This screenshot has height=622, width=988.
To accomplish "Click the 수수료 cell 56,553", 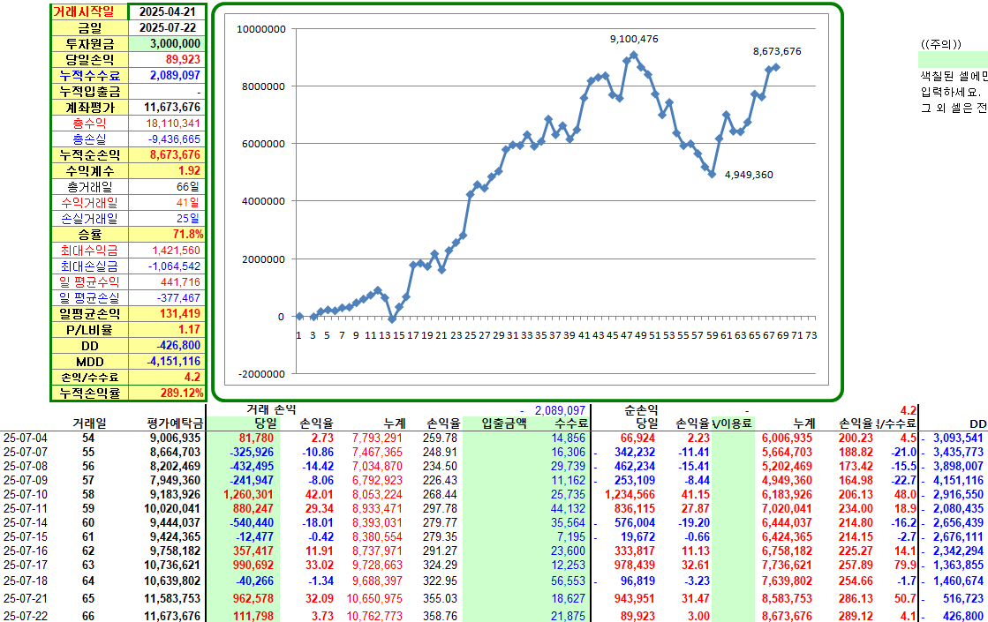I will click(569, 581).
